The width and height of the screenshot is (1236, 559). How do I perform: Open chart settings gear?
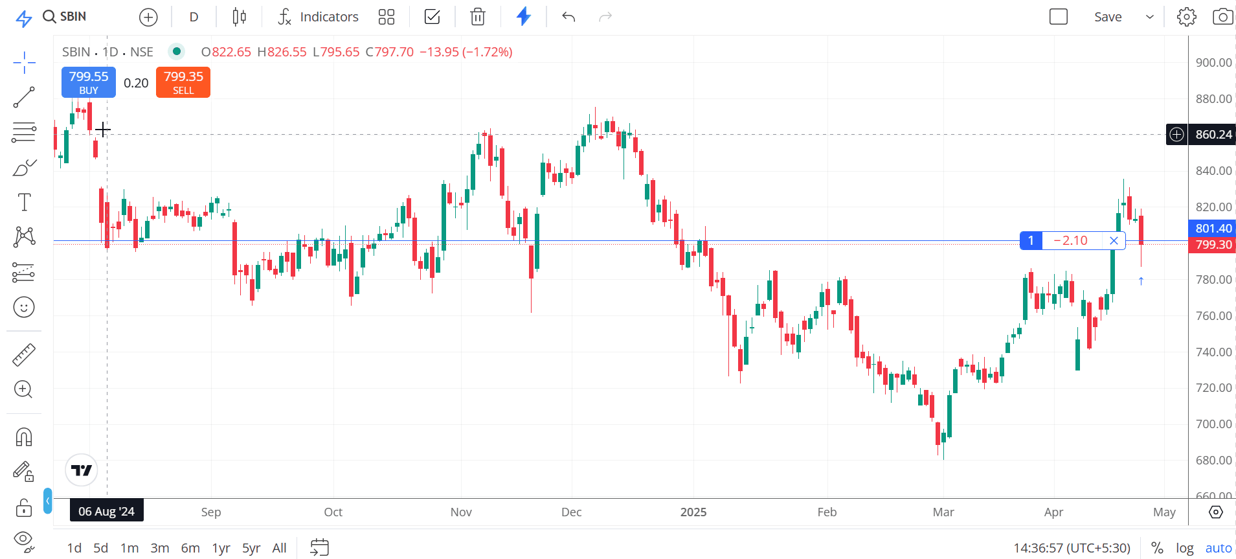1187,17
